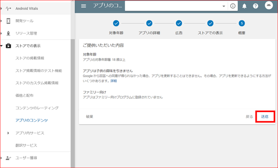Click the アプリの詳細 step label
Image resolution: width=278 pixels, height=168 pixels.
tap(149, 33)
